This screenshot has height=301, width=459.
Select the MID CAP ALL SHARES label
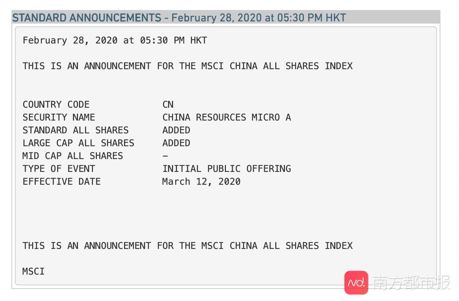click(73, 156)
